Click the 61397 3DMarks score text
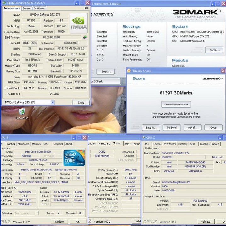The height and width of the screenshot is (226, 226). pyautogui.click(x=176, y=93)
